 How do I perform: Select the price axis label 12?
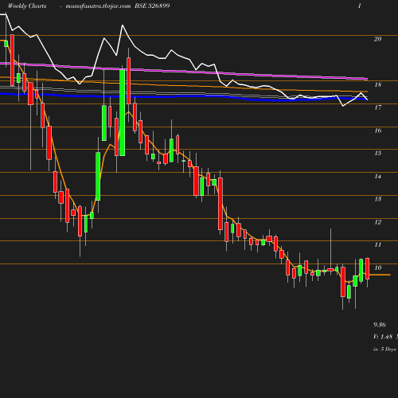[378, 222]
